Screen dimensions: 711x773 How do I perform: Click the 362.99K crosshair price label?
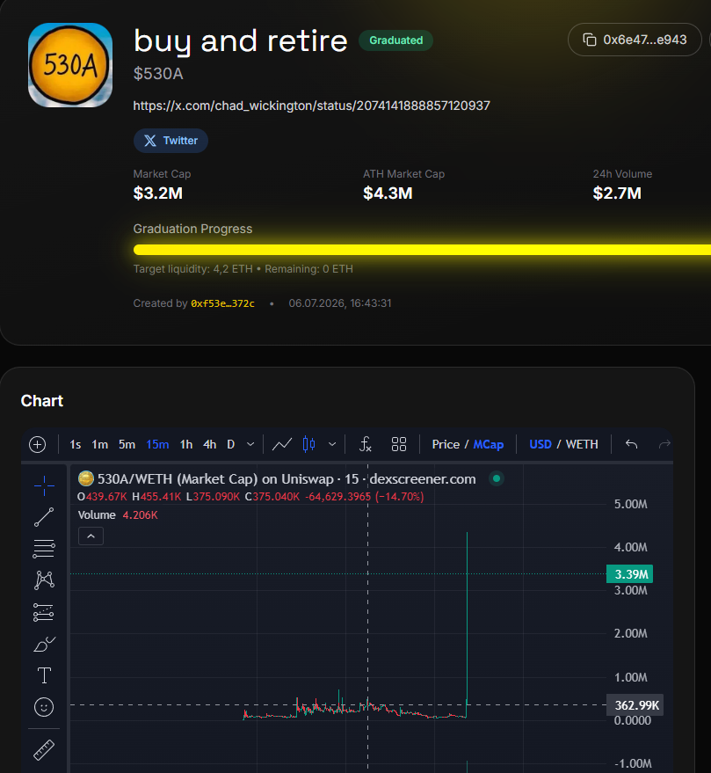click(635, 705)
